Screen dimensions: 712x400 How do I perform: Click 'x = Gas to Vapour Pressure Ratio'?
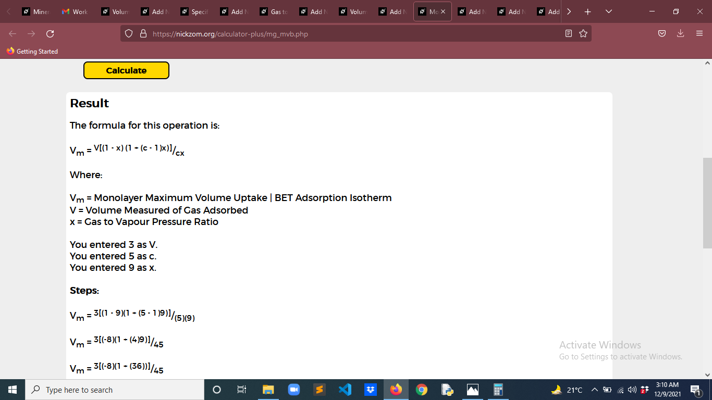144,222
